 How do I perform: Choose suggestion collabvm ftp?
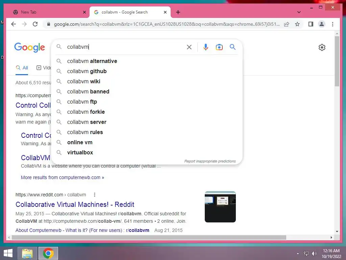(x=147, y=102)
